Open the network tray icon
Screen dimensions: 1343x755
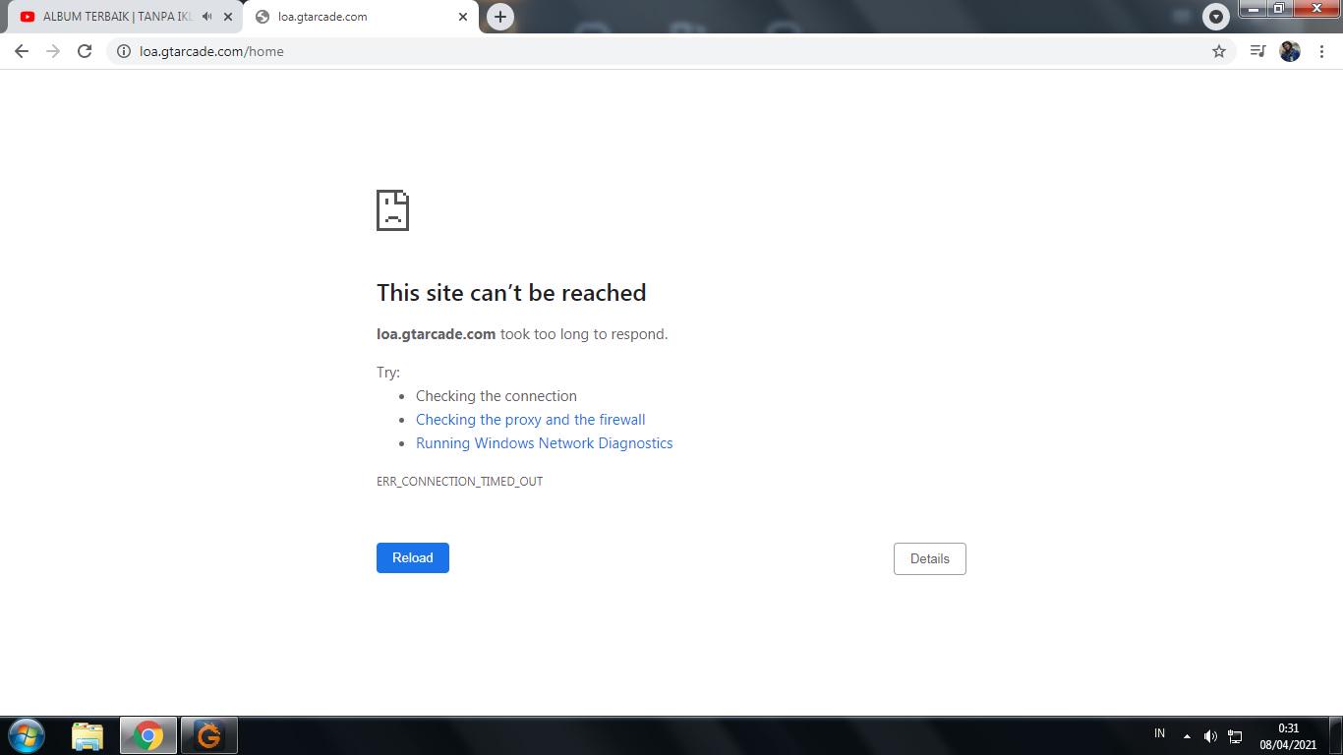1235,736
